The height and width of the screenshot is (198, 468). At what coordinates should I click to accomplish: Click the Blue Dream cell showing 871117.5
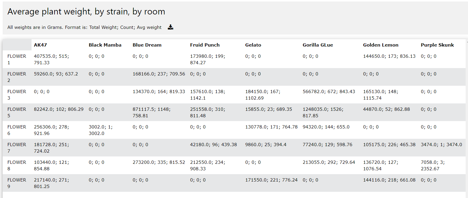[x=151, y=112]
